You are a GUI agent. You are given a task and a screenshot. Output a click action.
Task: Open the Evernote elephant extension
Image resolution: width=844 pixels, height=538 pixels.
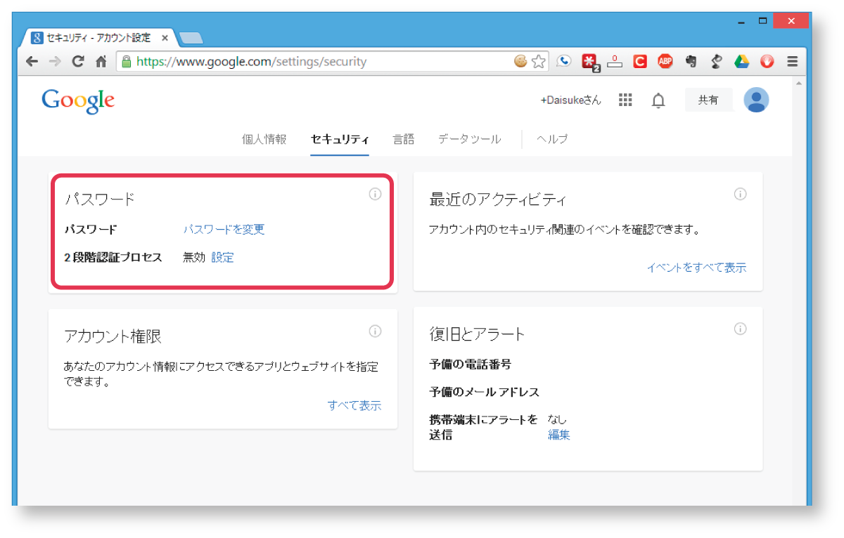[691, 62]
